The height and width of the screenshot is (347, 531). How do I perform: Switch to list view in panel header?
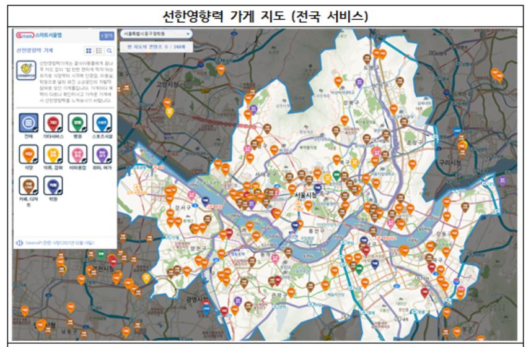tap(99, 51)
